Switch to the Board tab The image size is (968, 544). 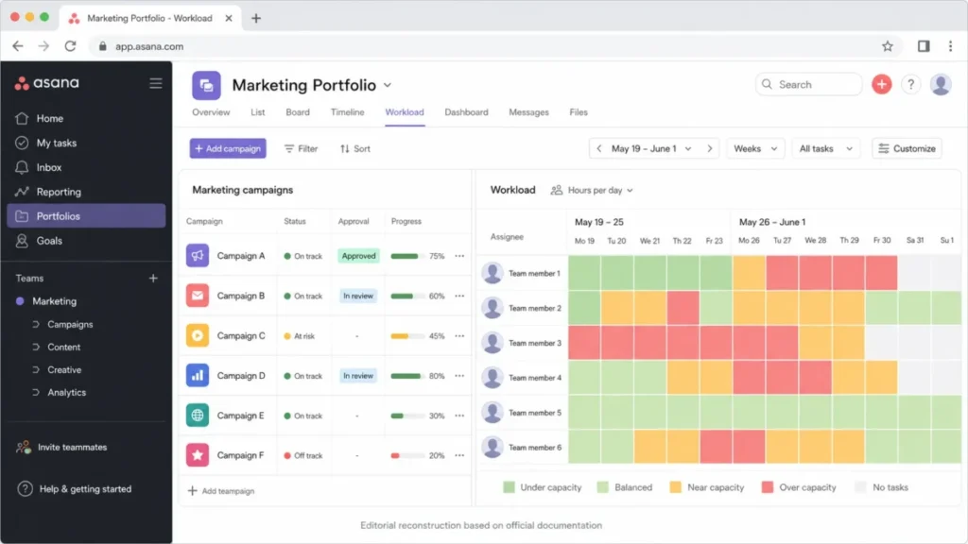(298, 112)
